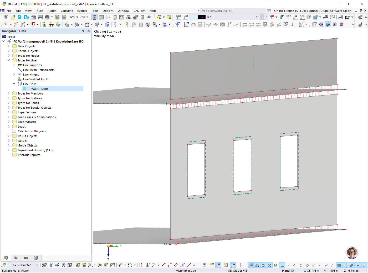Image resolution: width=368 pixels, height=273 pixels.
Task: Toggle the navigator Display tab eye icon
Action: (x=16, y=258)
